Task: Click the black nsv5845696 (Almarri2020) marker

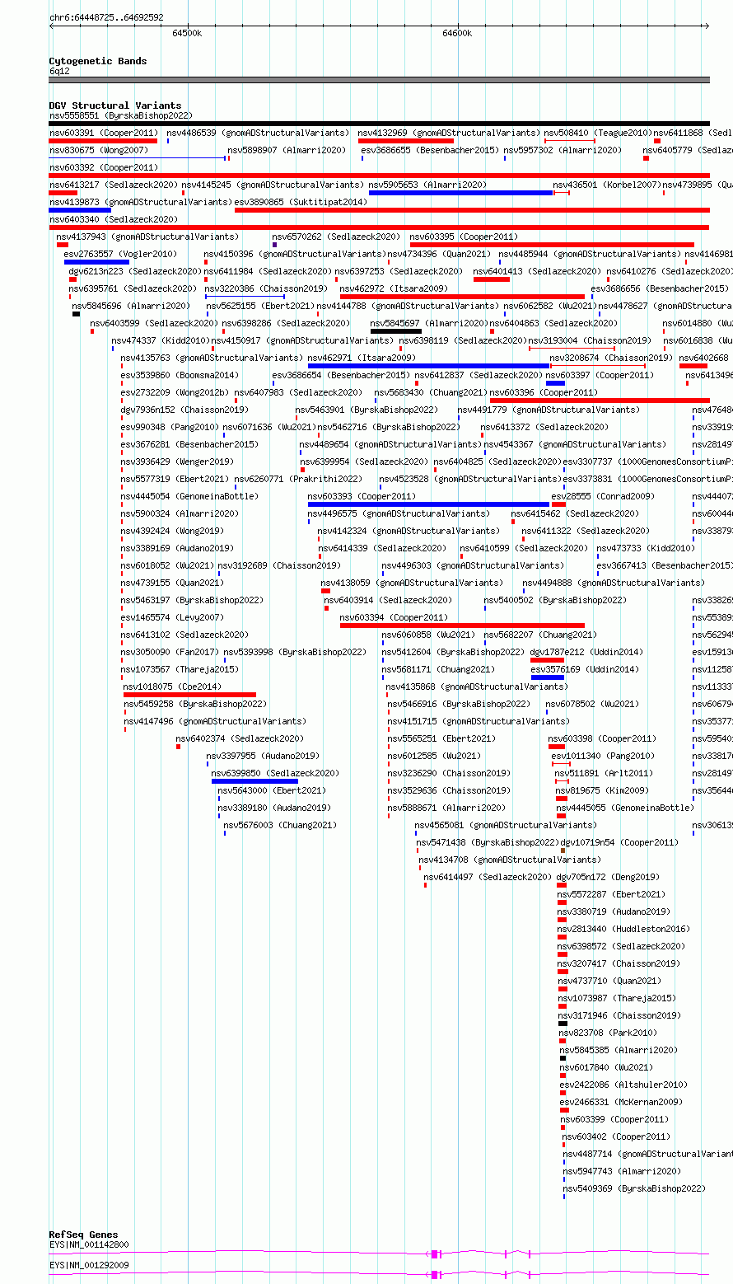Action: point(76,314)
